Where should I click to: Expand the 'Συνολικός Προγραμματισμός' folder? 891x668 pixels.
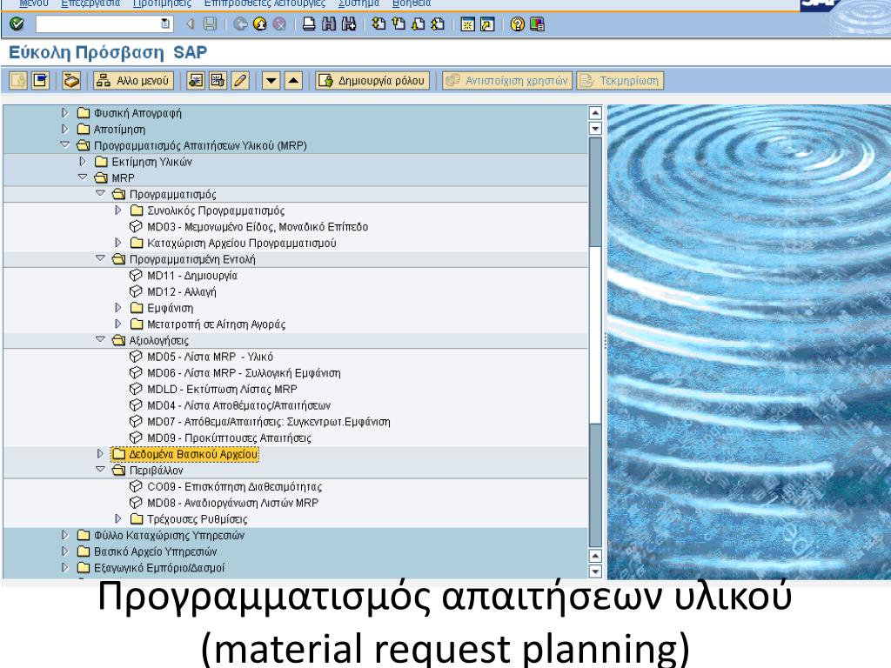(x=117, y=210)
